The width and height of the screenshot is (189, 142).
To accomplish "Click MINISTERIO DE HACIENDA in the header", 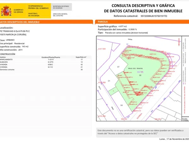I will (x=34, y=15).
